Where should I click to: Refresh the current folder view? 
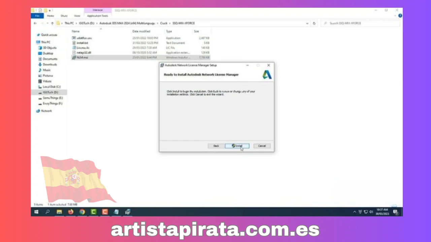click(314, 23)
